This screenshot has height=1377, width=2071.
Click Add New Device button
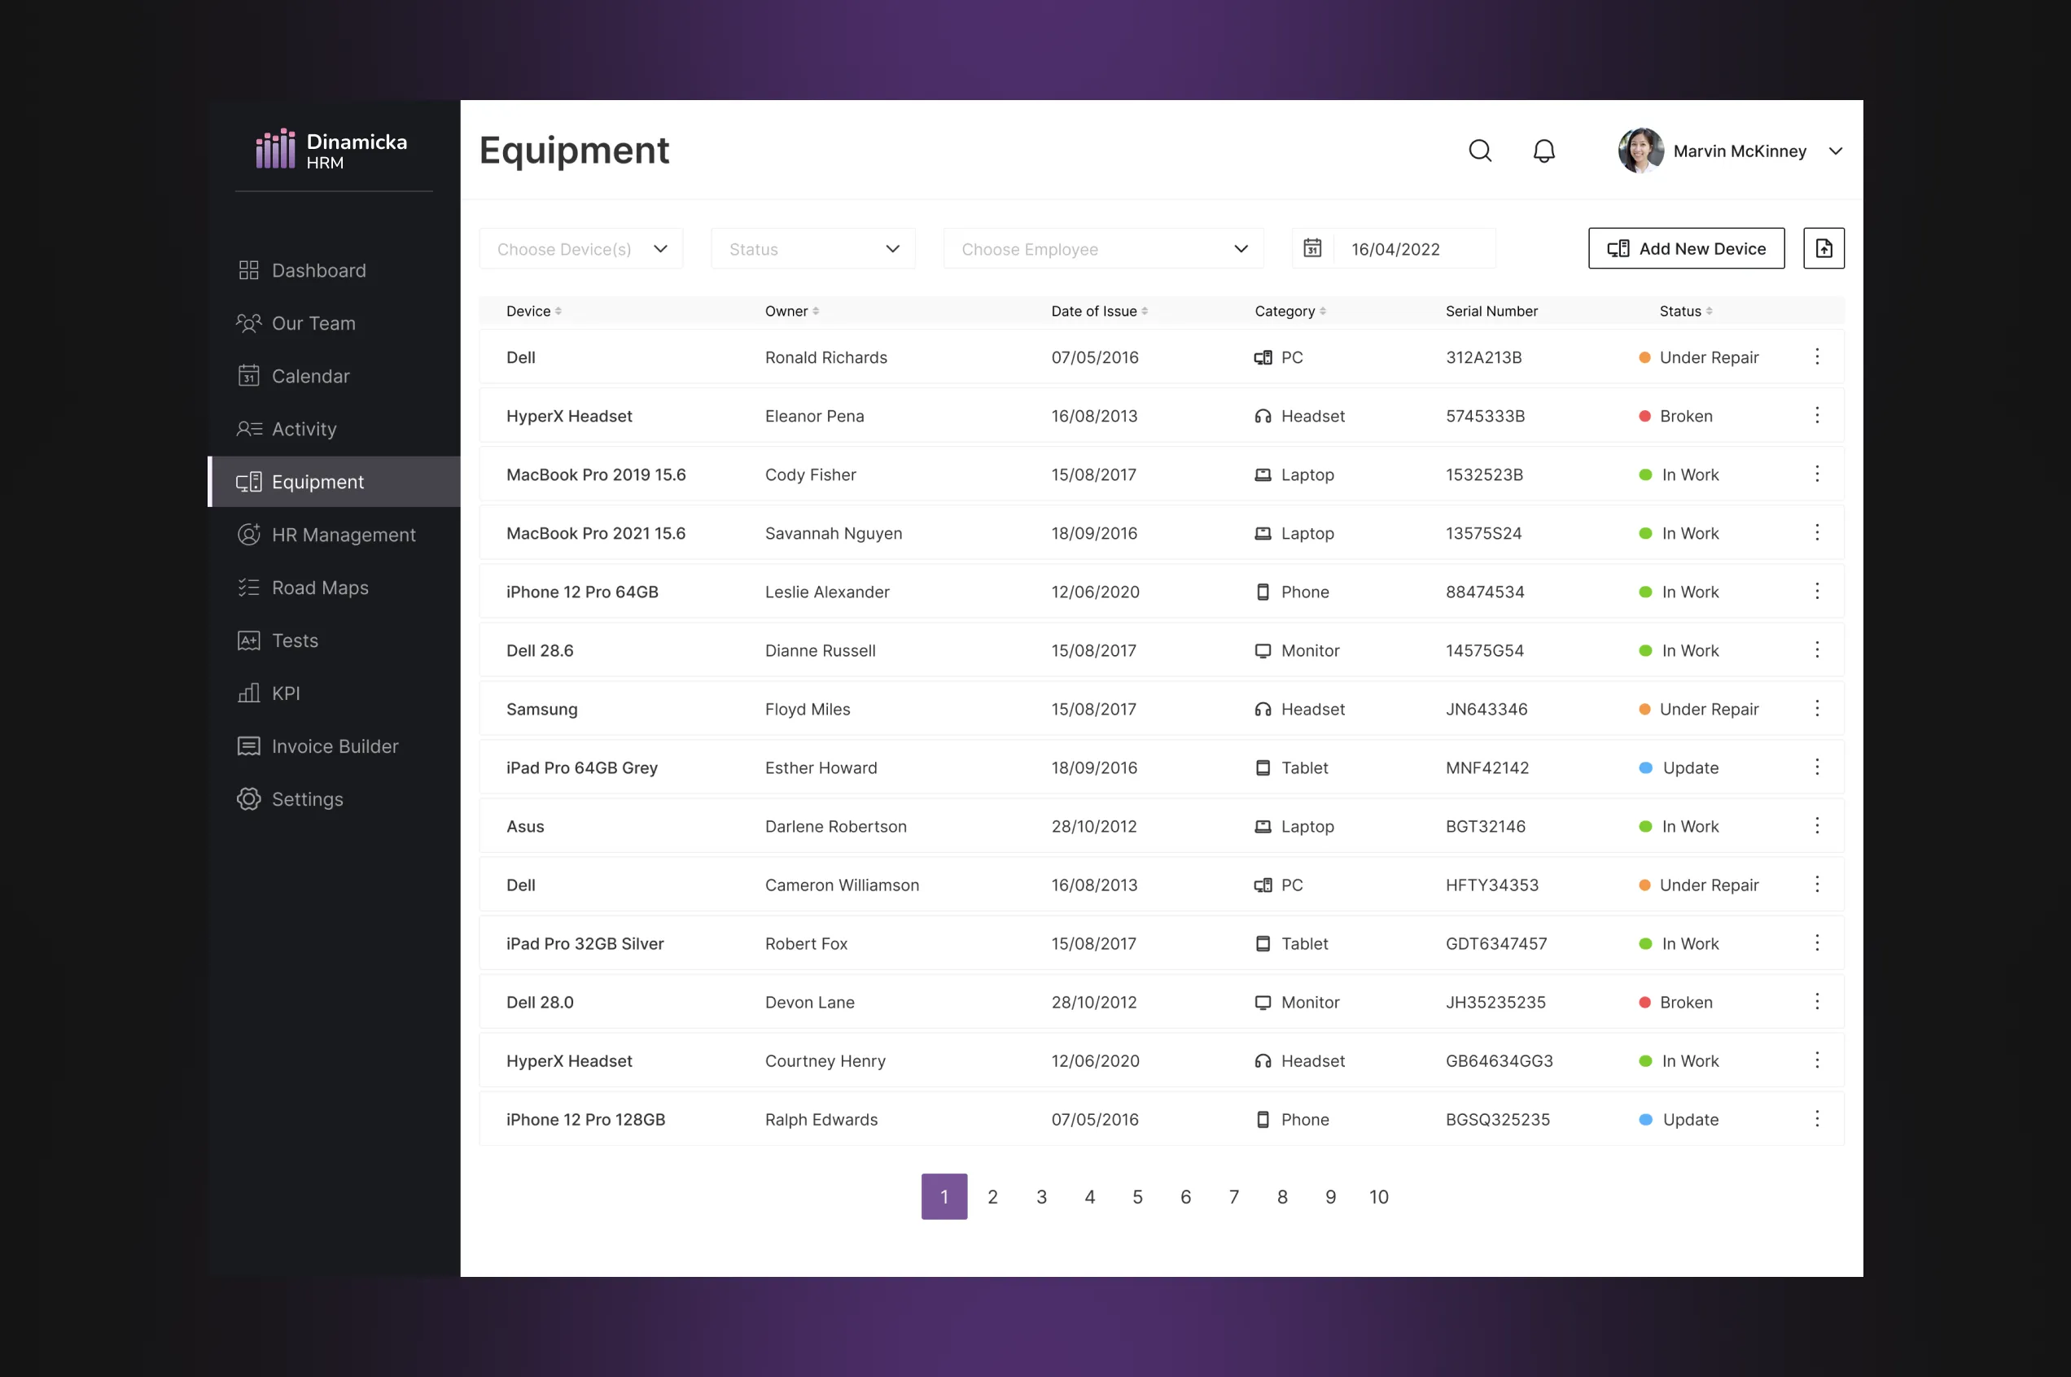pyautogui.click(x=1685, y=248)
